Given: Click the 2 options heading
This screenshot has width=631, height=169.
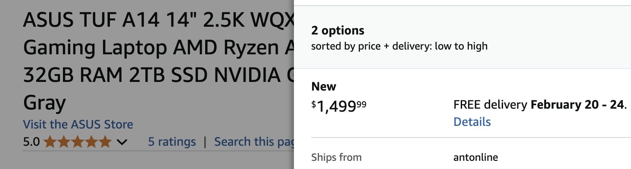Looking at the screenshot, I should pos(337,31).
